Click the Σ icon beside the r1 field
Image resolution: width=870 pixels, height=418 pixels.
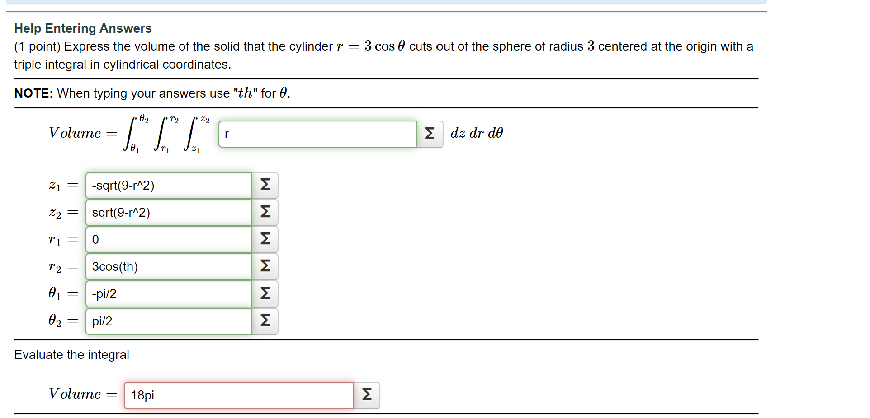click(x=265, y=239)
